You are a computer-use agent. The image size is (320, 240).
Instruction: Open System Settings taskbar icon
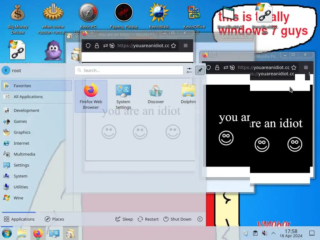click(x=54, y=233)
